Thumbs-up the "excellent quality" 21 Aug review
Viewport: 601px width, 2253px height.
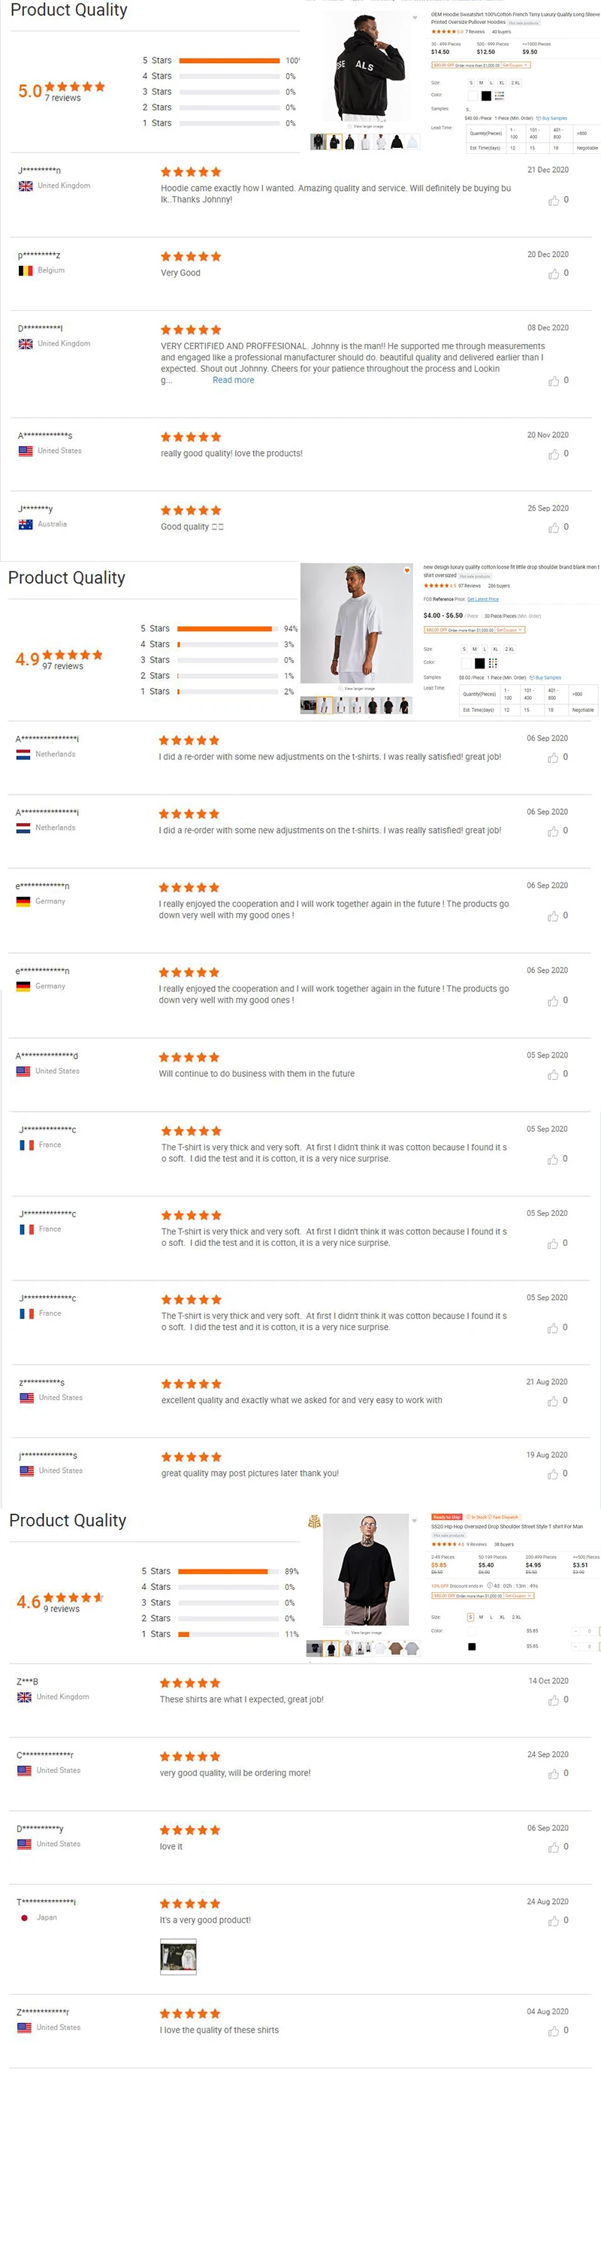click(x=553, y=1402)
